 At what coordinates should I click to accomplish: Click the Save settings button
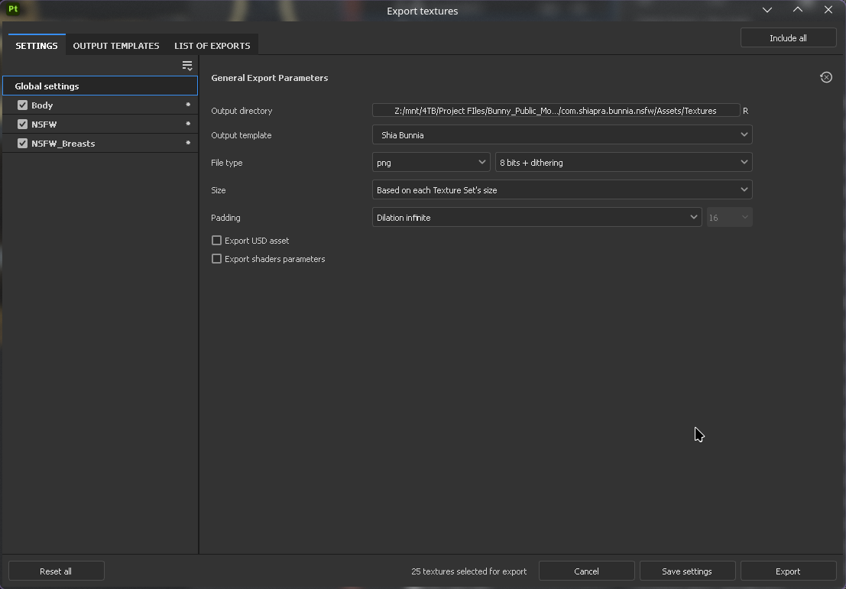[686, 571]
